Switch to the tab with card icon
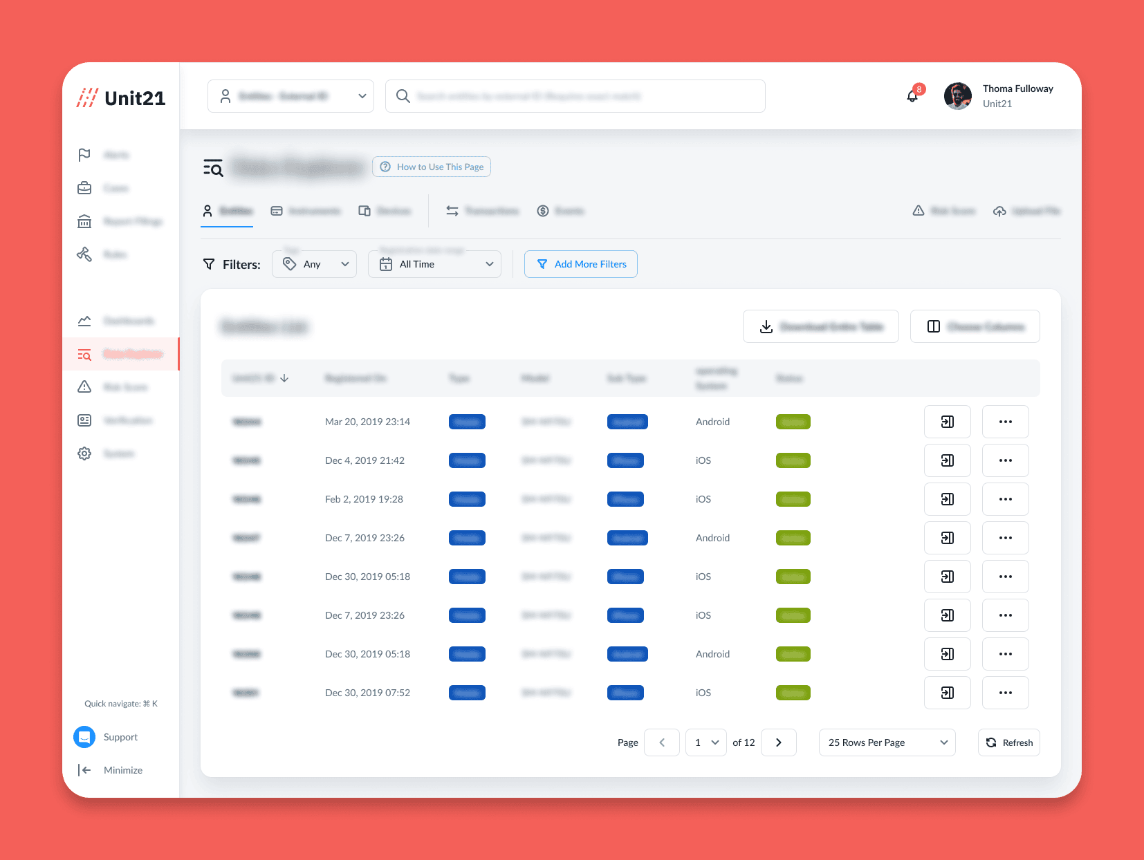1144x860 pixels. 305,211
